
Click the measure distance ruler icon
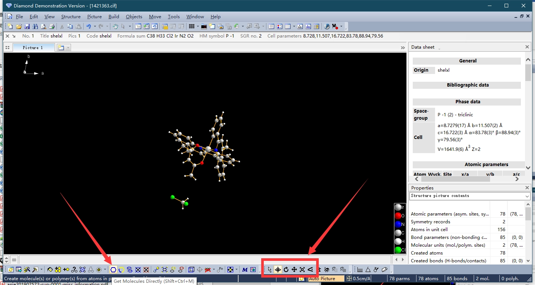pos(360,269)
